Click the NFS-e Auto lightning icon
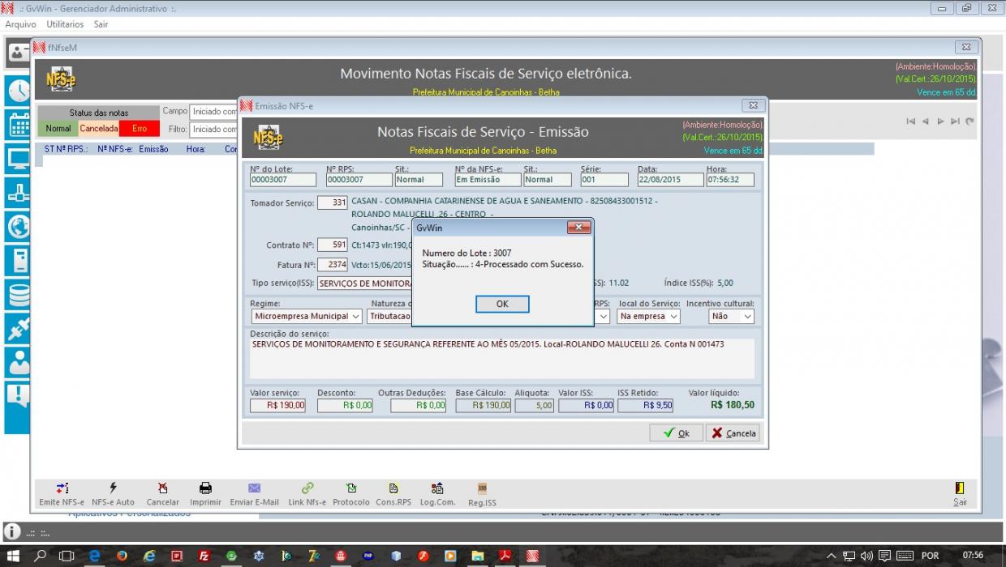Viewport: 1006px width, 567px height. point(113,488)
